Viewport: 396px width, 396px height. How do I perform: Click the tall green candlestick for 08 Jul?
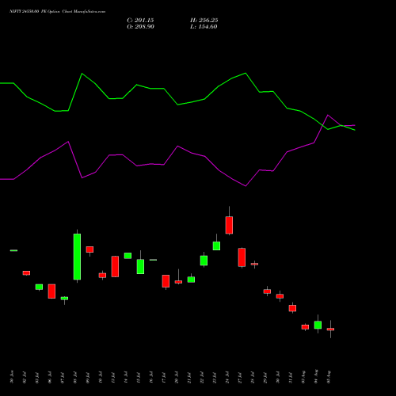tap(77, 257)
